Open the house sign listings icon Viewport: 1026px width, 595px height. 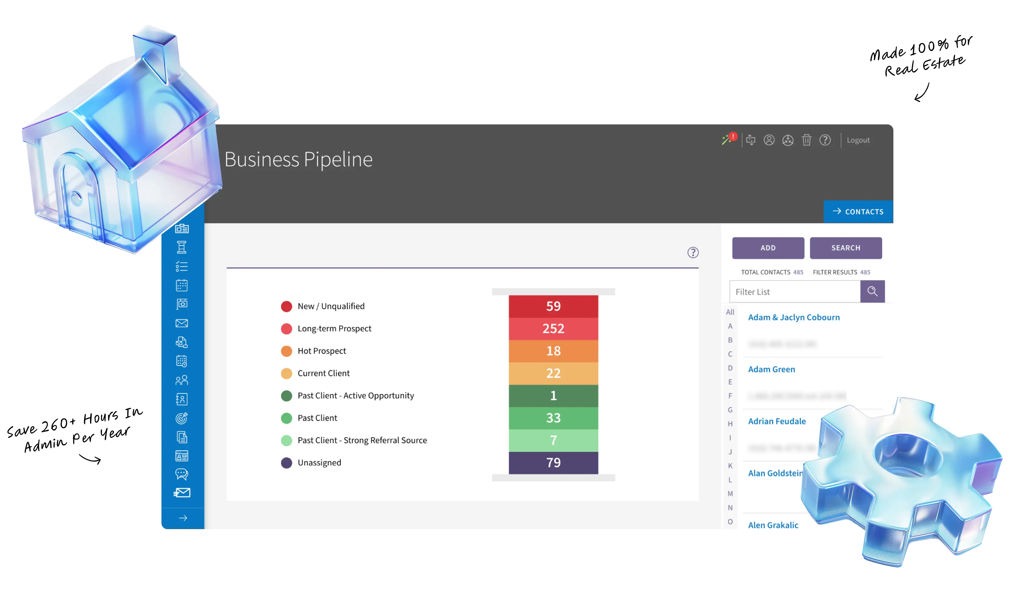click(x=181, y=304)
